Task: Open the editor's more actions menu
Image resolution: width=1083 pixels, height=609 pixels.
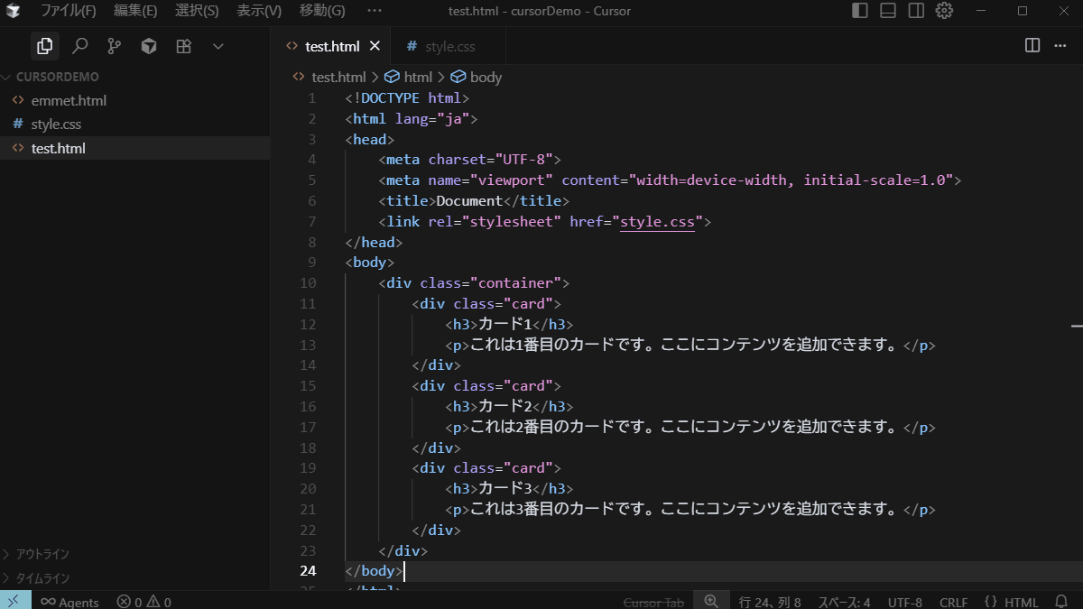Action: [1060, 46]
